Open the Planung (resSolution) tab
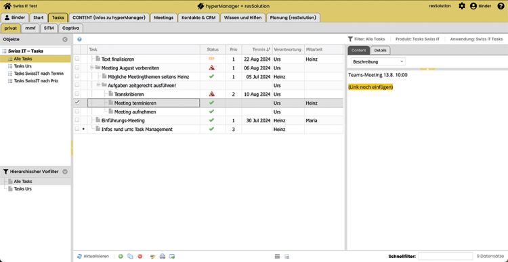The image size is (508, 262). click(293, 18)
